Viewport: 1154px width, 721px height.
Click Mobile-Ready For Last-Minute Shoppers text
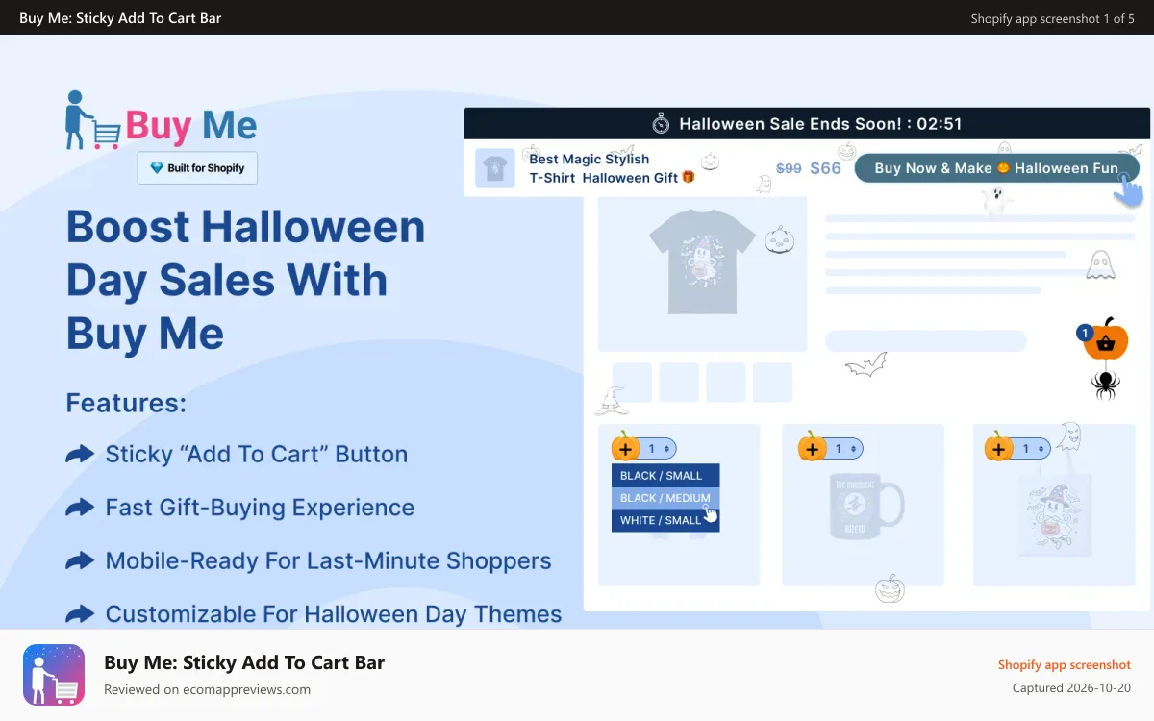tap(328, 560)
